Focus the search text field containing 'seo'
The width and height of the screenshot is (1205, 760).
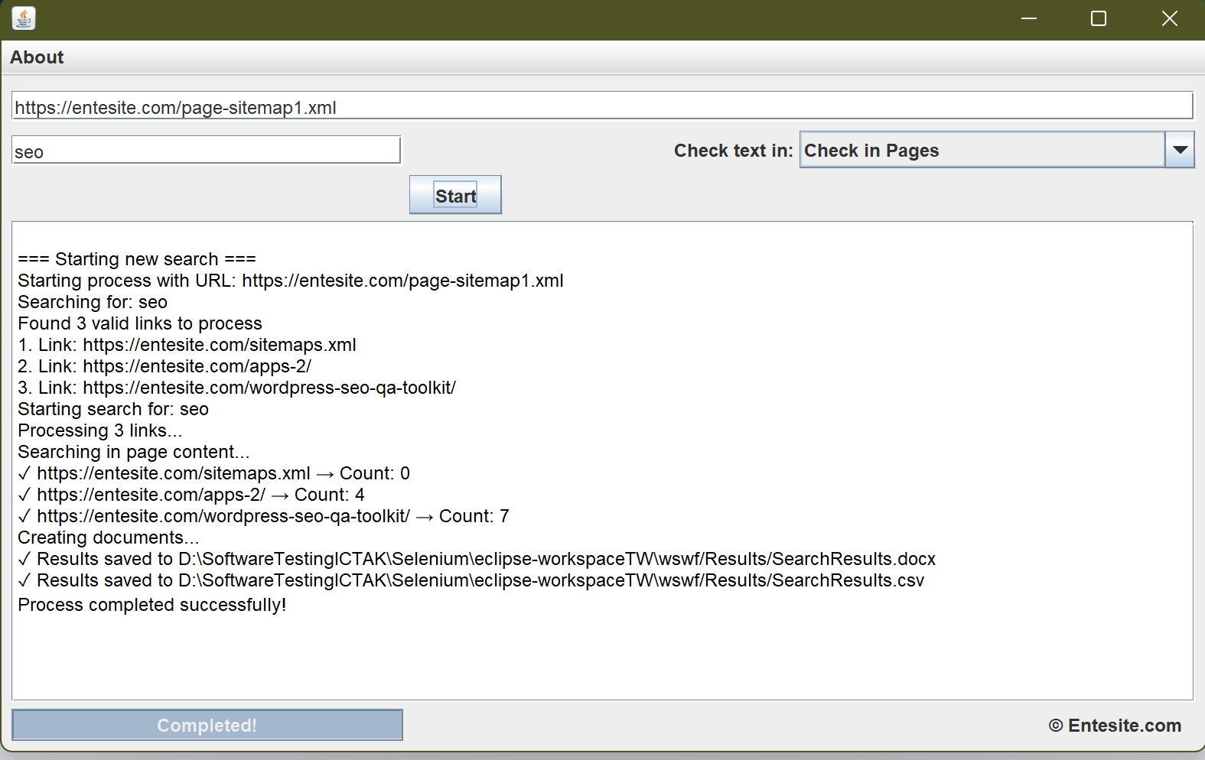pos(206,151)
